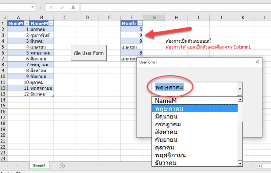
Task: Click next sheet navigation arrow
Action: point(16,166)
